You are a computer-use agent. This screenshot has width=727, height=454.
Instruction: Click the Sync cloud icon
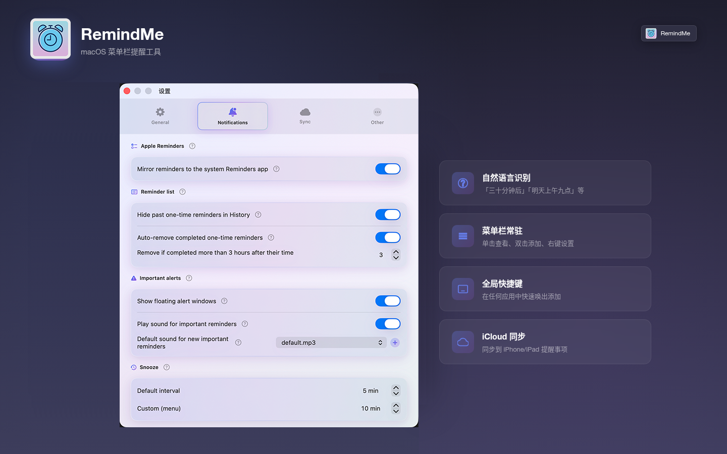(305, 112)
